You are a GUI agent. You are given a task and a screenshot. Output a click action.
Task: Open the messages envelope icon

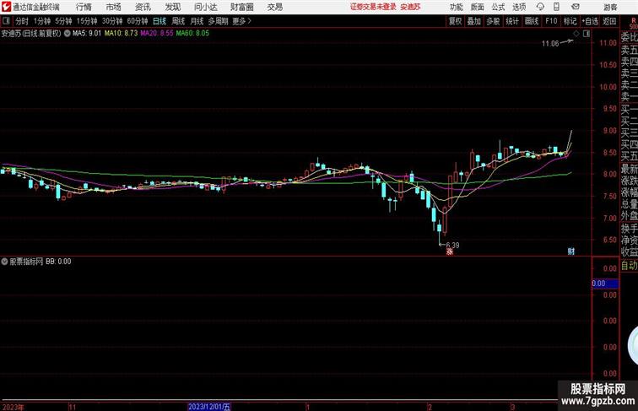pyautogui.click(x=576, y=7)
